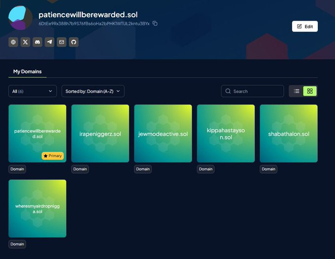
Task: Open the GitHub link icon
Action: pos(74,42)
